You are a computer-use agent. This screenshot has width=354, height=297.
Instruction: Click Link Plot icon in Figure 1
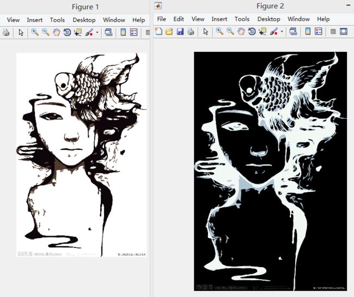click(108, 32)
